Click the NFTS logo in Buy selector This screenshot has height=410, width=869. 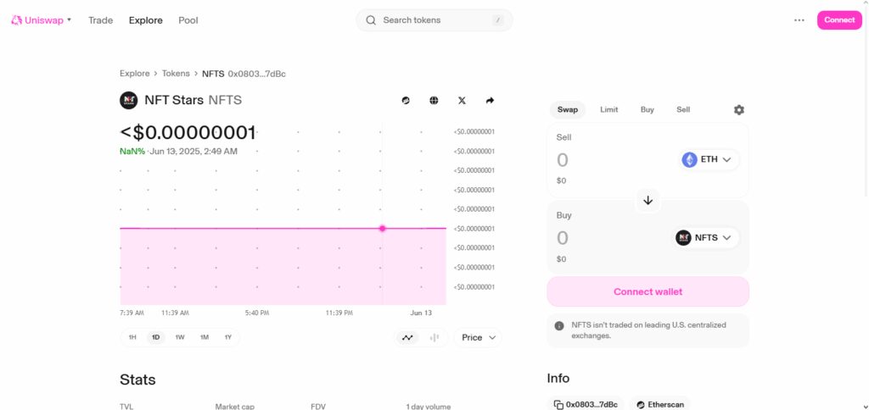pos(683,238)
